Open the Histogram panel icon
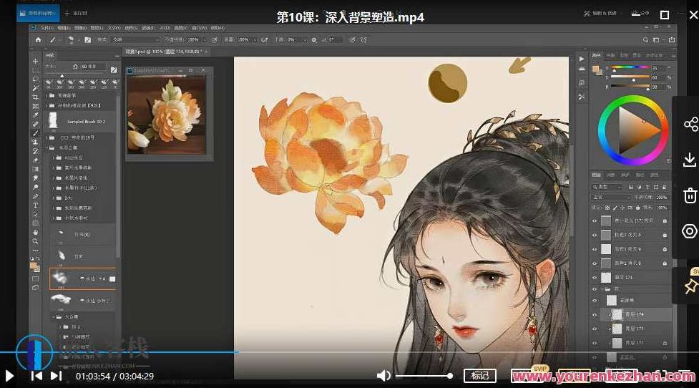The image size is (699, 388). (582, 69)
